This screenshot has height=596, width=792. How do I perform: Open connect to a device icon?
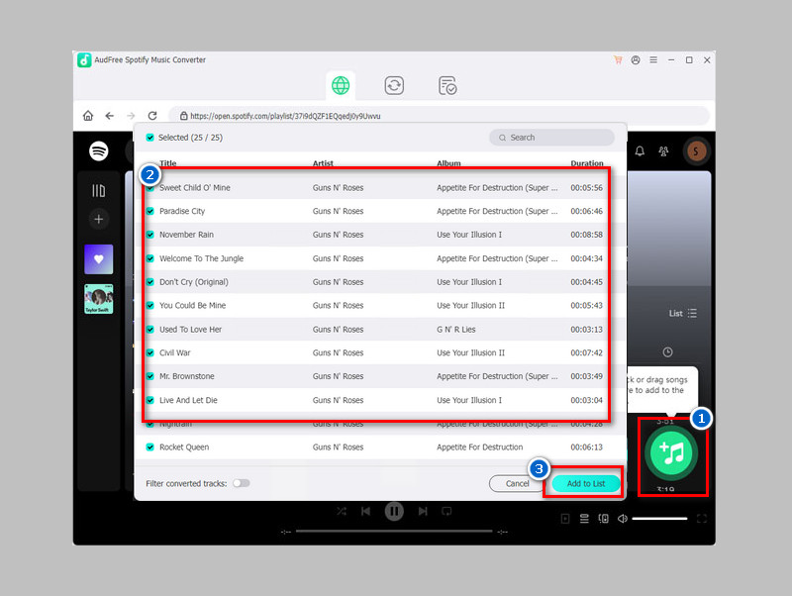tap(603, 519)
